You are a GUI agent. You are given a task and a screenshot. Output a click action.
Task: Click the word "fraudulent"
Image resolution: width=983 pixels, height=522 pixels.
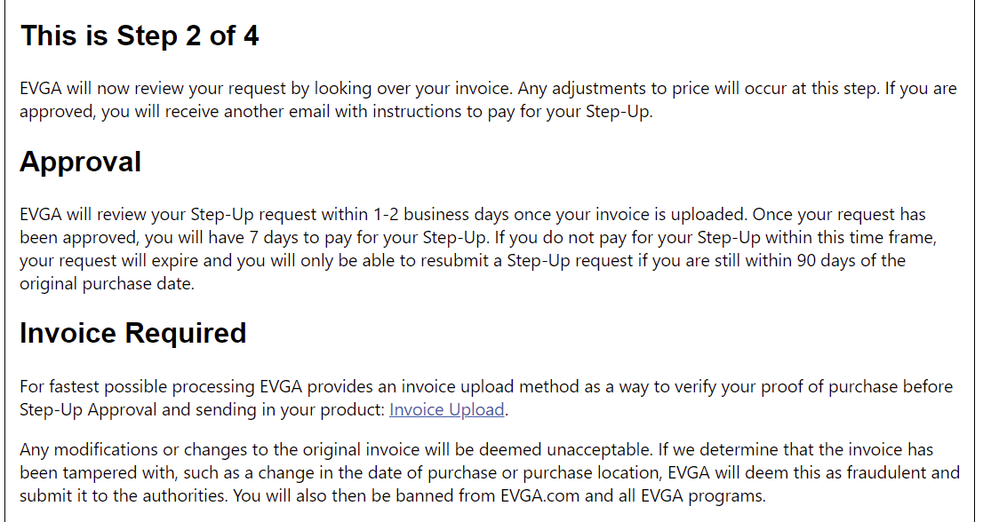click(x=899, y=473)
